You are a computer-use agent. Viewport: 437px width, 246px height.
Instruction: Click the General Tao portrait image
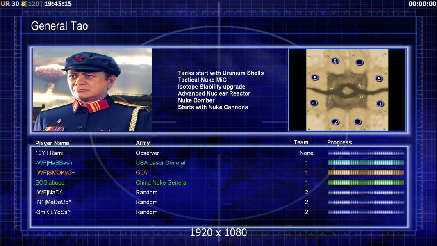click(93, 90)
